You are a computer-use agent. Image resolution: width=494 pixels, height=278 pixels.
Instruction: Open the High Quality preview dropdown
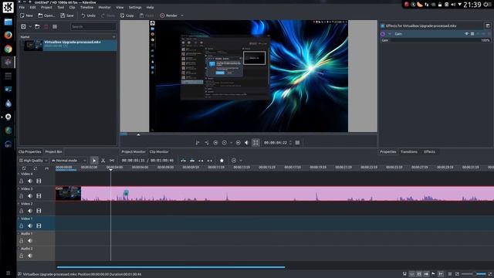point(33,161)
